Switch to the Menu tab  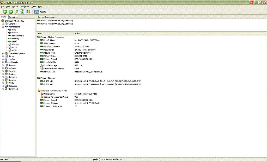tap(4, 17)
